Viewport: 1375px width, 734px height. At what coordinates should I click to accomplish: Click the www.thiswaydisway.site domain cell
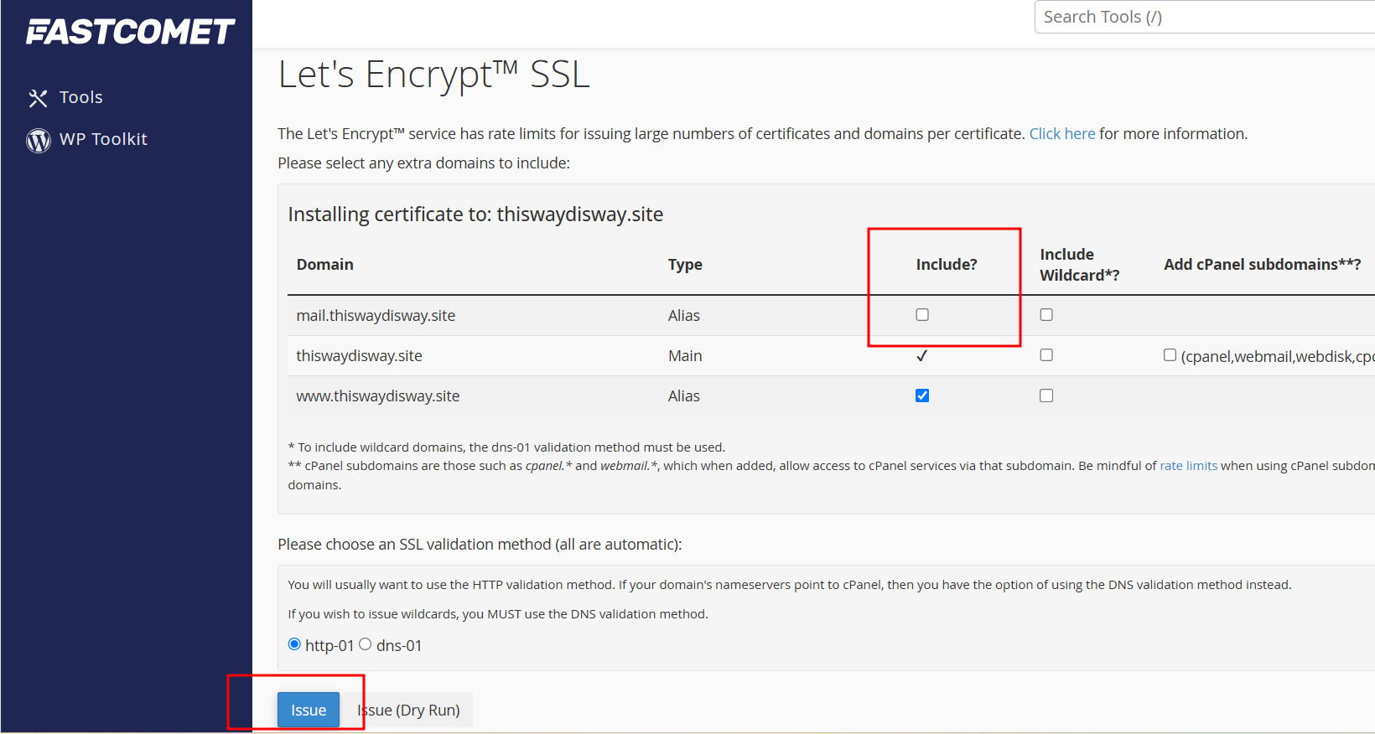tap(377, 396)
